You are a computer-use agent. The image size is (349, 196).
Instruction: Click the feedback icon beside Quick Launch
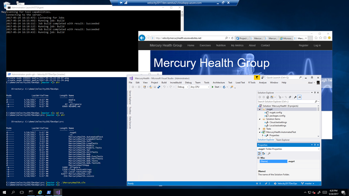pyautogui.click(x=263, y=78)
